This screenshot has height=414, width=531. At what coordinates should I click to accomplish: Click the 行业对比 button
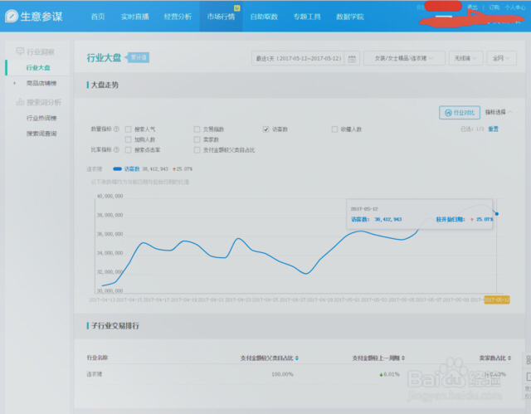tap(460, 112)
